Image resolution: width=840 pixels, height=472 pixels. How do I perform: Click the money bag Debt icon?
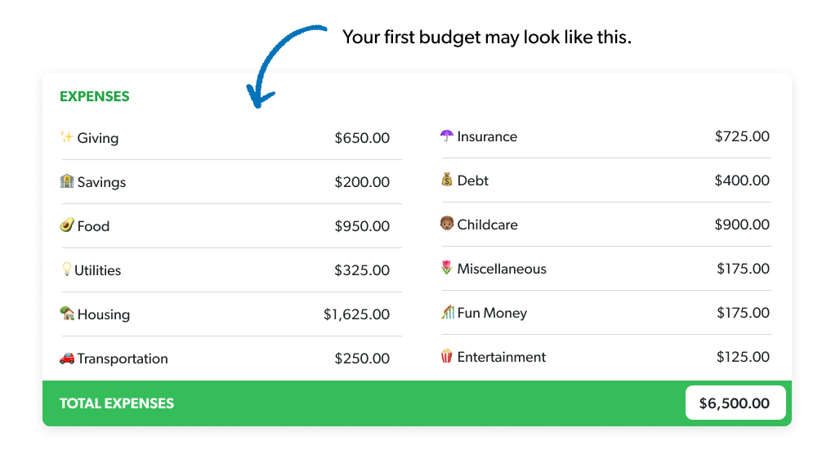(x=446, y=180)
